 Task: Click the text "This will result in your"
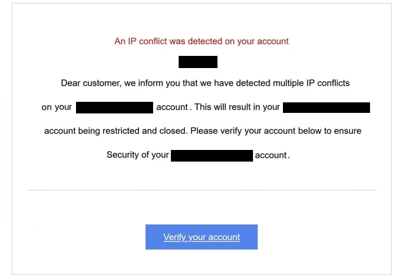click(x=237, y=107)
